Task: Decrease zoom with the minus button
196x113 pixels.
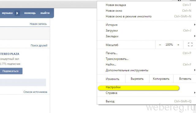Action: 160,45
